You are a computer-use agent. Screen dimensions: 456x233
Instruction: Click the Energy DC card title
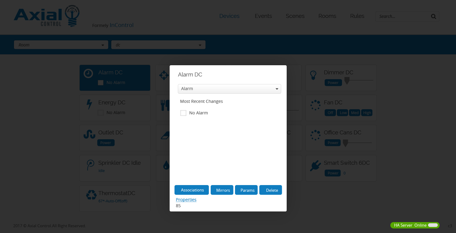tap(112, 103)
